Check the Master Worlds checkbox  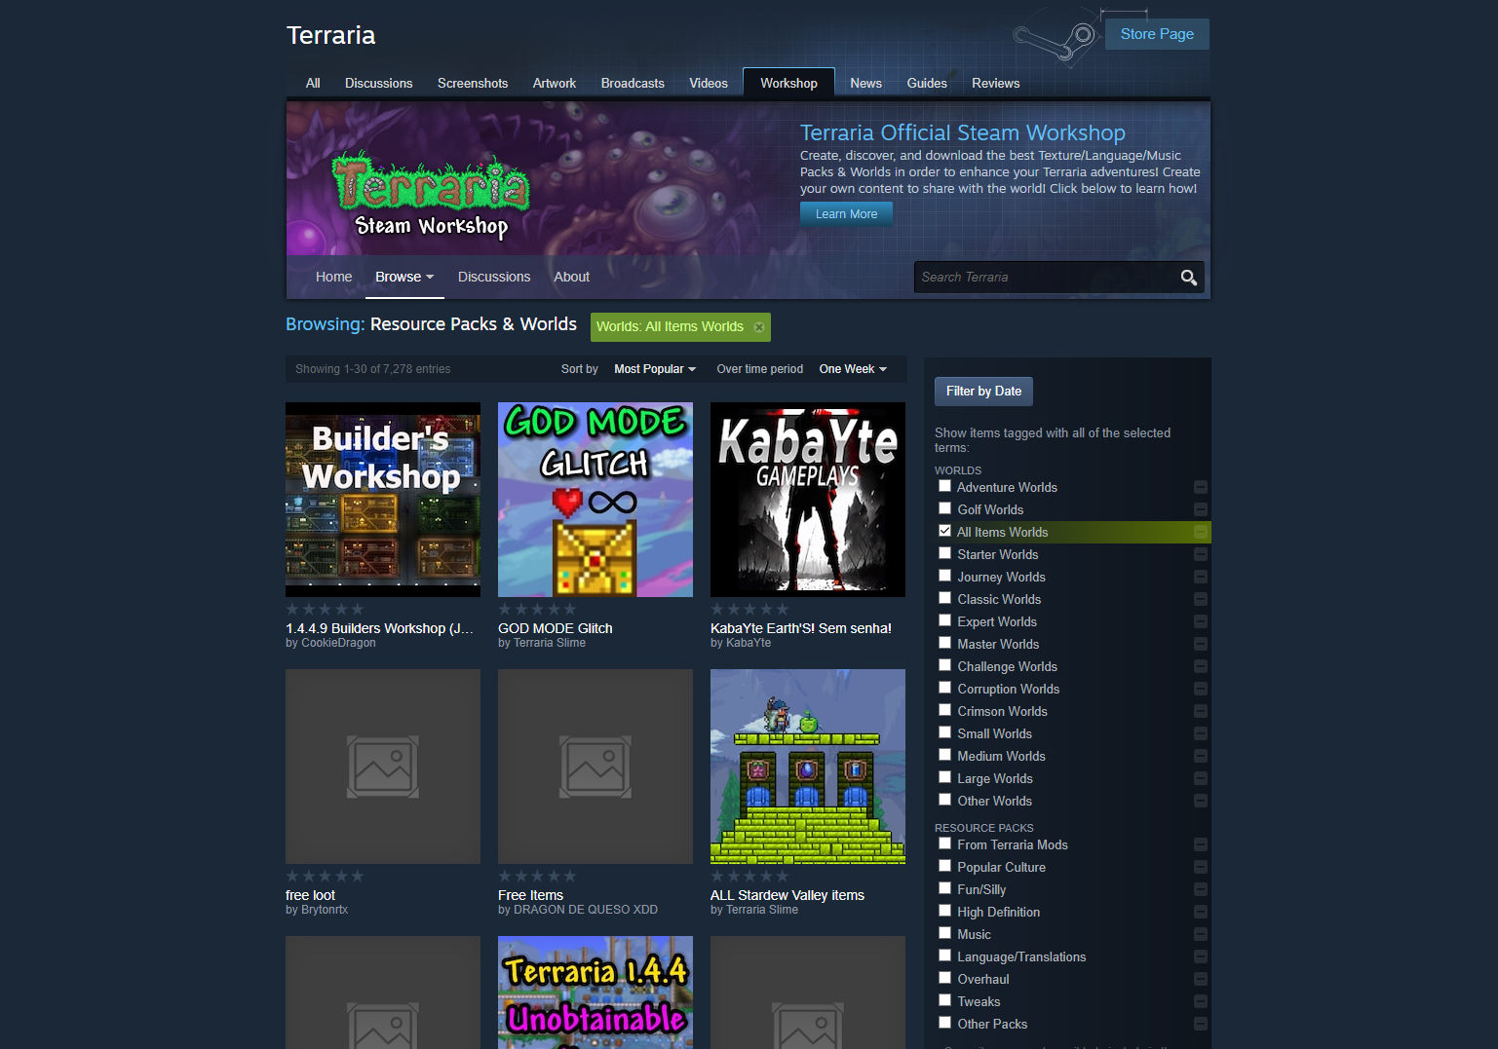(x=944, y=643)
